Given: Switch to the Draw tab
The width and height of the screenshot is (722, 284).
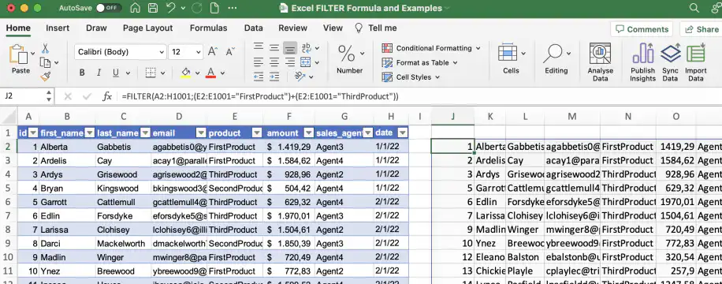Looking at the screenshot, I should coord(96,28).
